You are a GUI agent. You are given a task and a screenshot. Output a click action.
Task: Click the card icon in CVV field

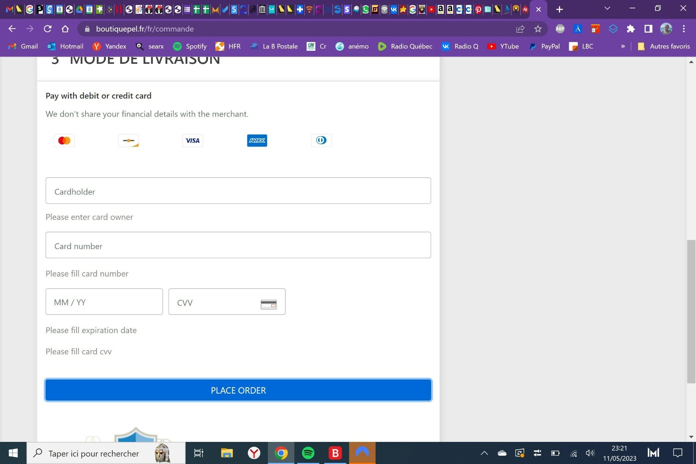click(x=269, y=304)
